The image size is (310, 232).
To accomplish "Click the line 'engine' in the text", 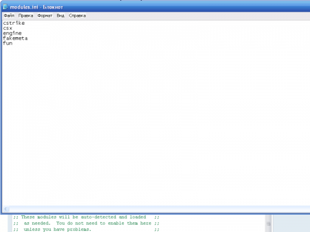I will pyautogui.click(x=12, y=33).
